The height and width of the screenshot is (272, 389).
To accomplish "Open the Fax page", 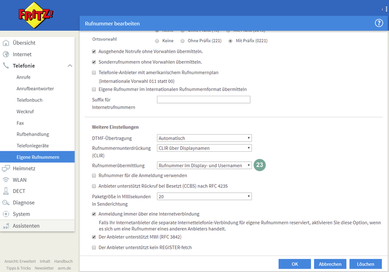I will click(20, 123).
